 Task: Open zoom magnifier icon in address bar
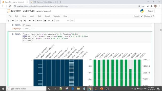139,6
